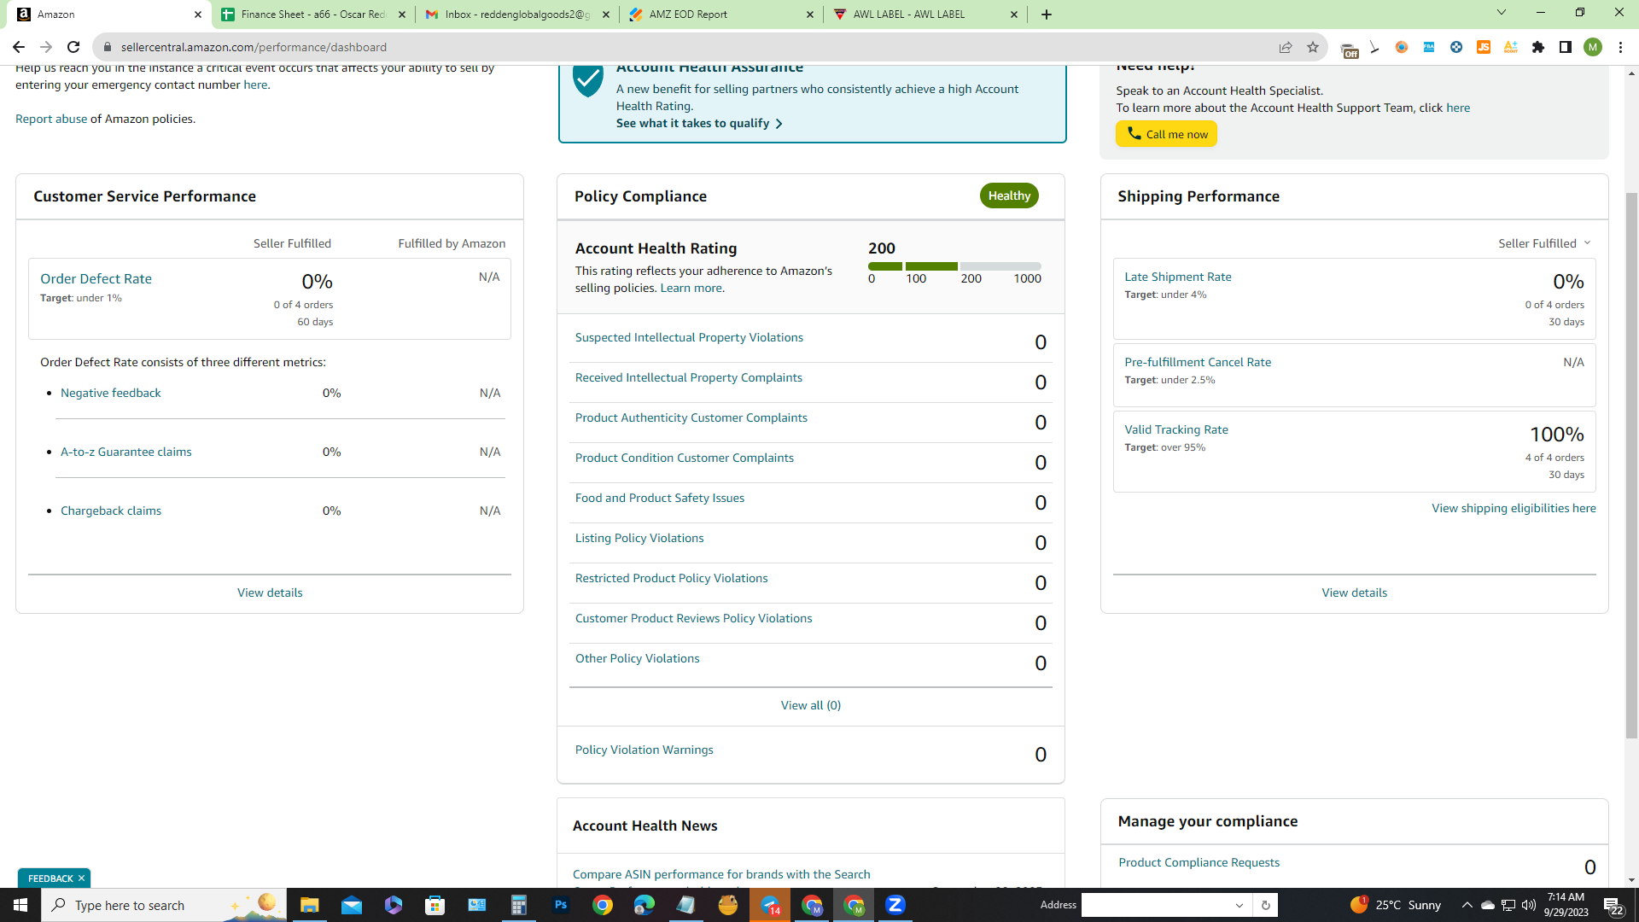The image size is (1639, 922).
Task: Click the taskbar Address input field
Action: (1156, 905)
